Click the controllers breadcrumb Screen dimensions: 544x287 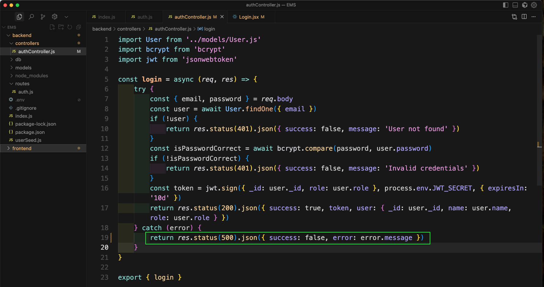point(129,29)
